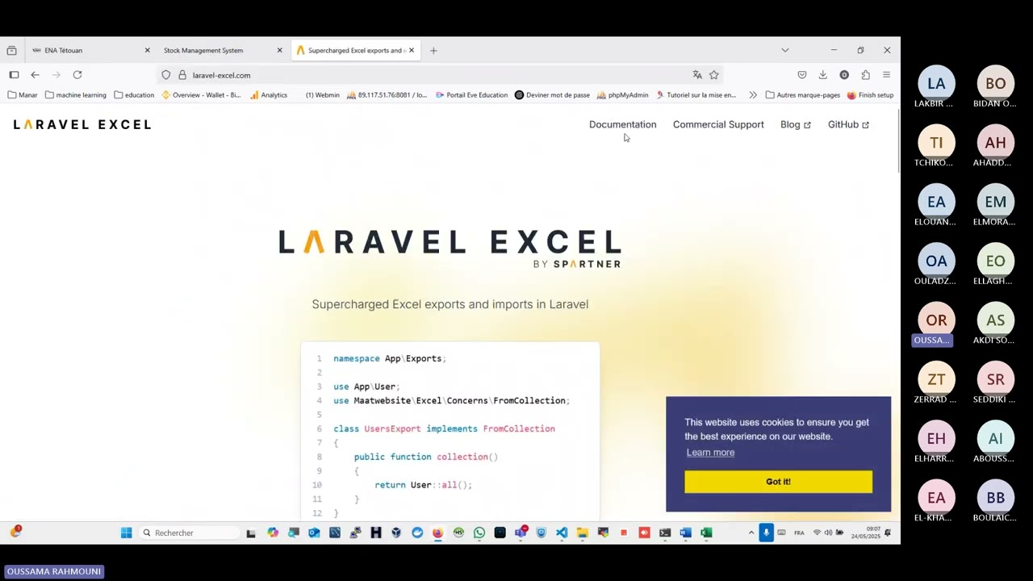
Task: Open the phpMyAdmin bookmark
Action: point(623,95)
